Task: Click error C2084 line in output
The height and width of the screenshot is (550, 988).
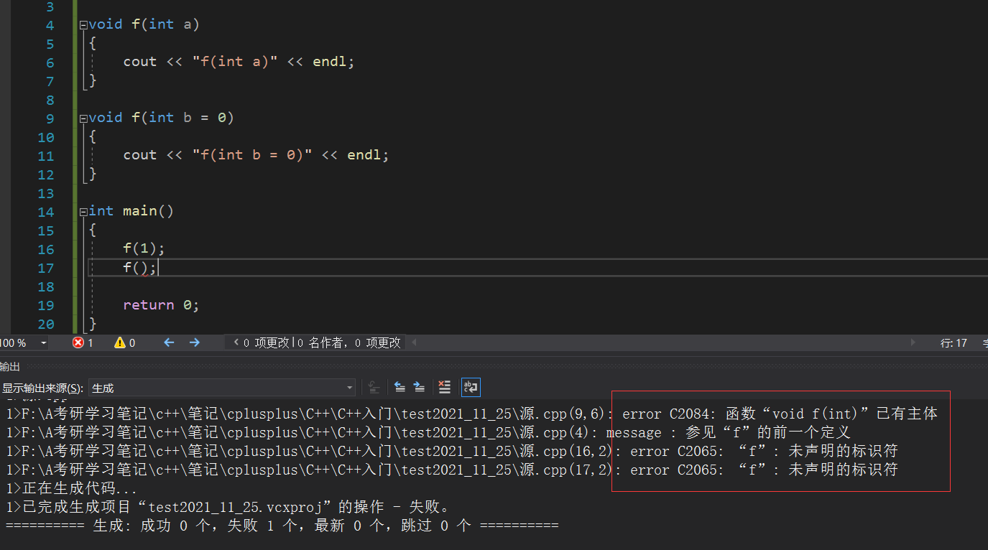Action: tap(471, 414)
